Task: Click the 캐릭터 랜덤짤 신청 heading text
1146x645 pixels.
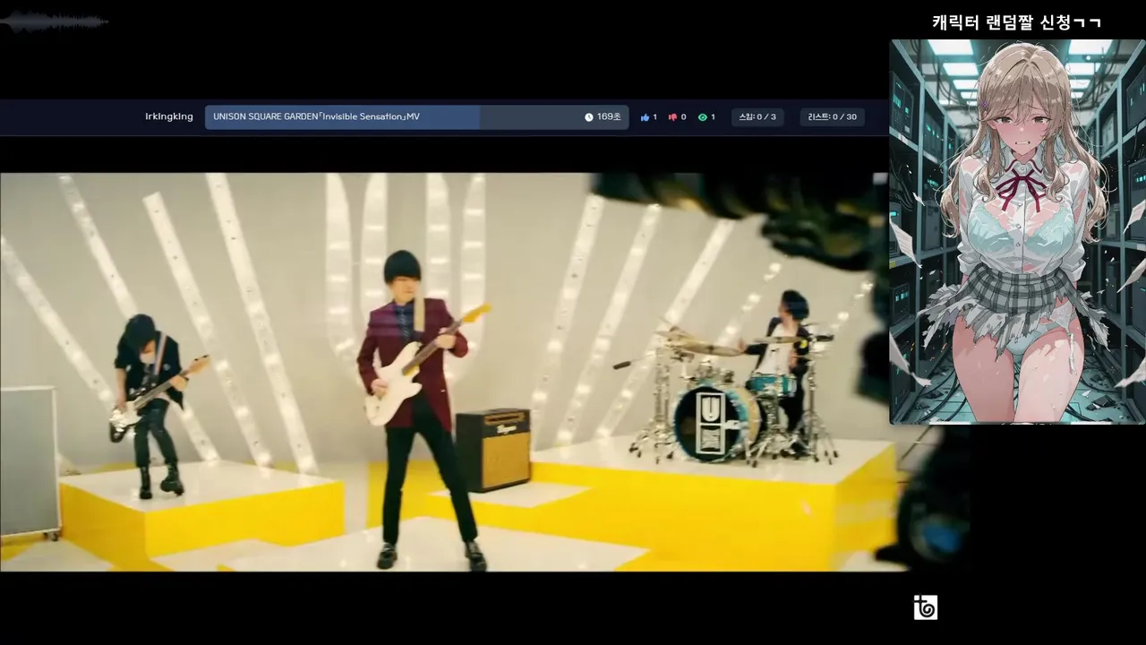Action: coord(1016,22)
